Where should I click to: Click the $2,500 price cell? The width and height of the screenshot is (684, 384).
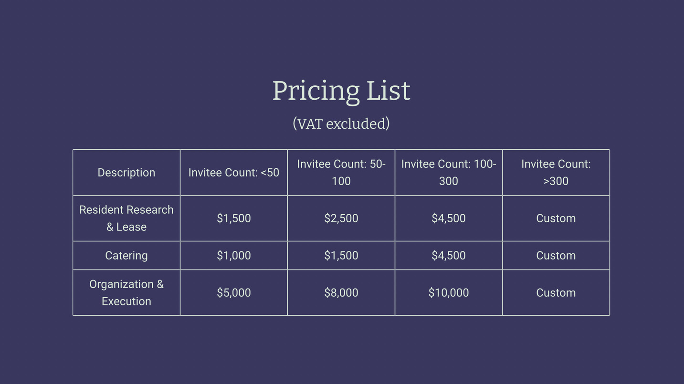341,218
